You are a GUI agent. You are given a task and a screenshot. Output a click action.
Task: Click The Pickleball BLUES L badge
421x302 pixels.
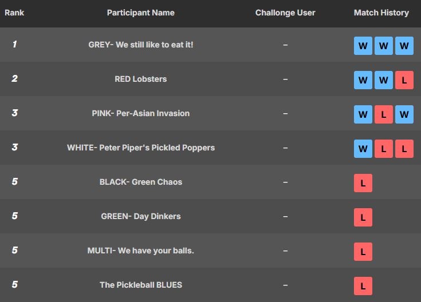363,286
